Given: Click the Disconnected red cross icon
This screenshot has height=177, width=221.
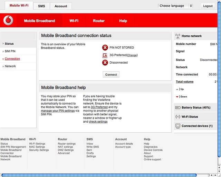Looking at the screenshot, I should point(105,63).
